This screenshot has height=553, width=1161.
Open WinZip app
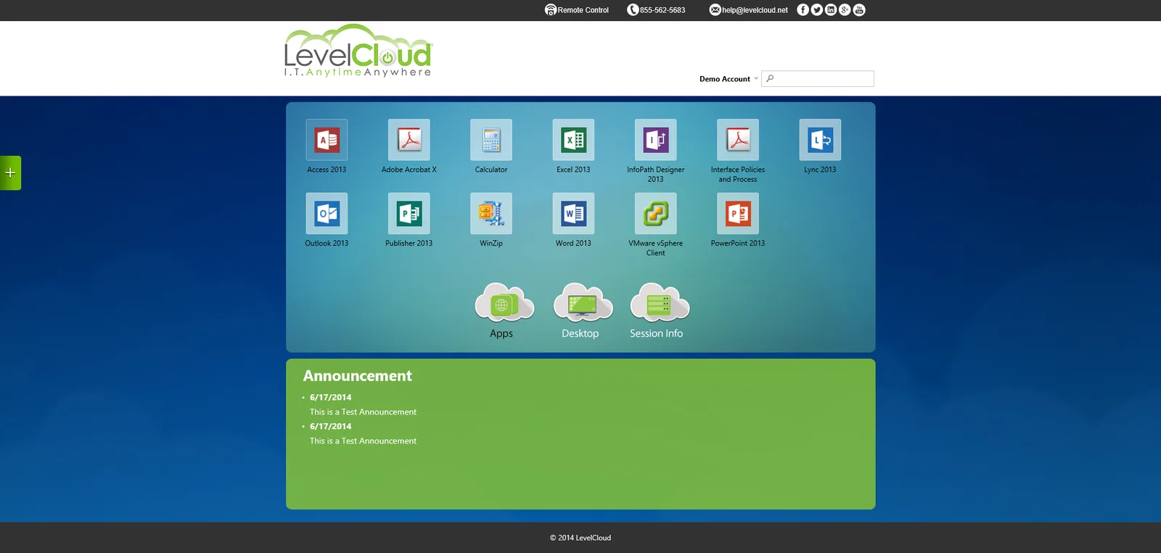[x=491, y=214]
